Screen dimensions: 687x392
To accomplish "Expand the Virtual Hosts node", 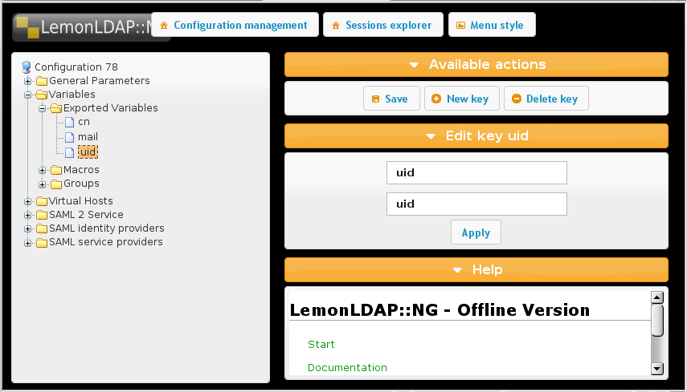I will (27, 201).
